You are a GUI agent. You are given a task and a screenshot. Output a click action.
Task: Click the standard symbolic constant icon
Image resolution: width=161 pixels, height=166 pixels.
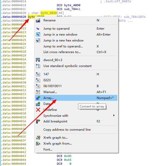tap(38, 66)
